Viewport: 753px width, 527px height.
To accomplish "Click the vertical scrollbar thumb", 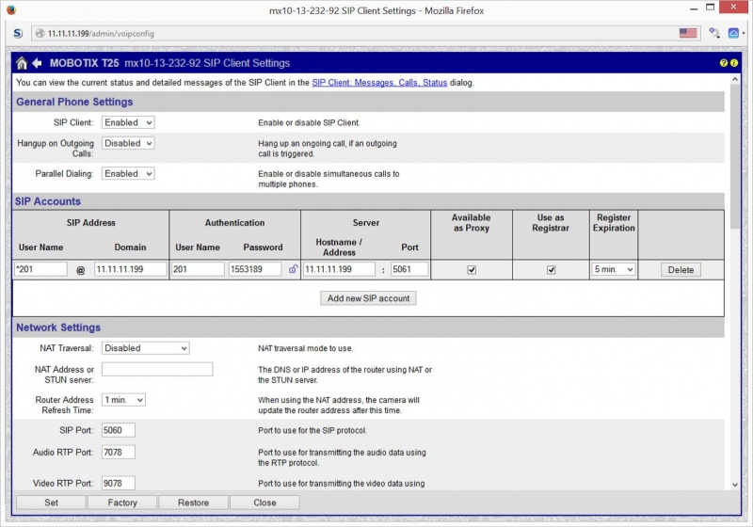I will click(735, 157).
